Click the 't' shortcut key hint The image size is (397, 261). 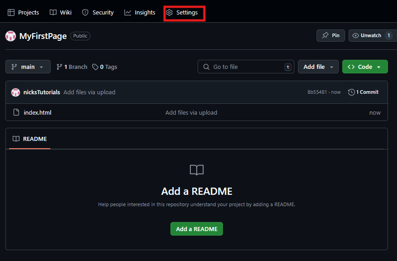click(288, 67)
